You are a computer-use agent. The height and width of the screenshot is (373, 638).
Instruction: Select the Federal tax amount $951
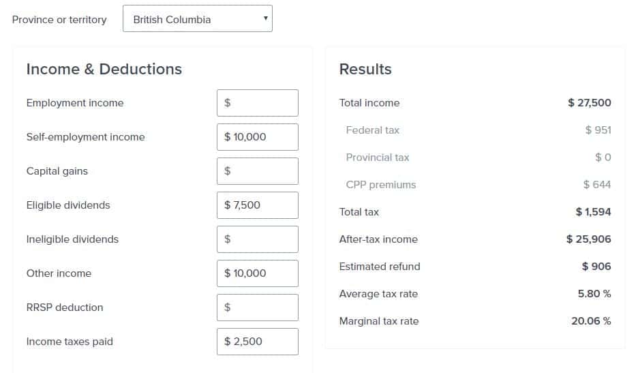pyautogui.click(x=598, y=130)
